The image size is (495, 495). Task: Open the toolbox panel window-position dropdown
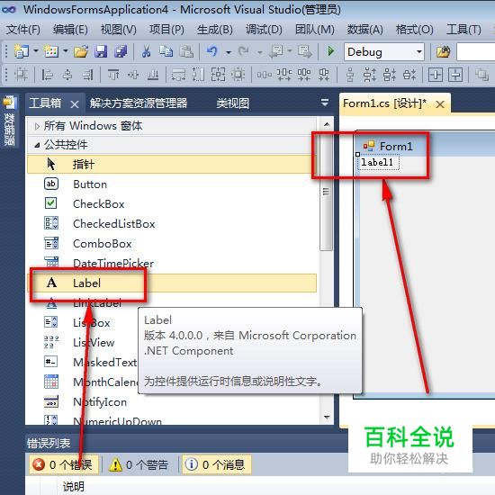325,103
